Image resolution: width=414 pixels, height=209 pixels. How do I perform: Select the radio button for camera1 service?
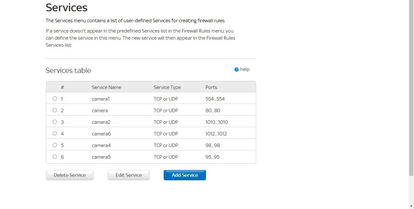click(55, 99)
